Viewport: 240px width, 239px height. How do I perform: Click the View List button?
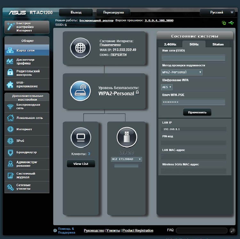[81, 164]
